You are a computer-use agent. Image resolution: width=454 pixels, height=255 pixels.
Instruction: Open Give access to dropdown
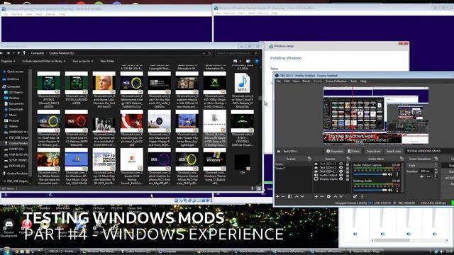(83, 62)
